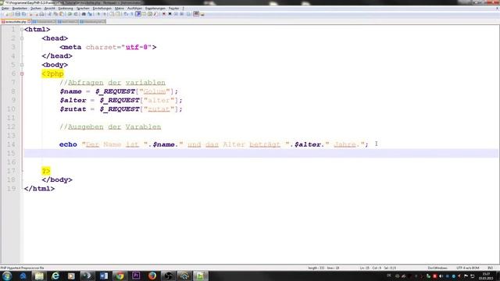Click the Windows Start button
Viewport: 500px width, 281px height.
(6, 276)
